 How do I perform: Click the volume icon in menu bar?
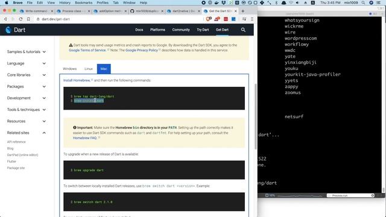(297, 2)
